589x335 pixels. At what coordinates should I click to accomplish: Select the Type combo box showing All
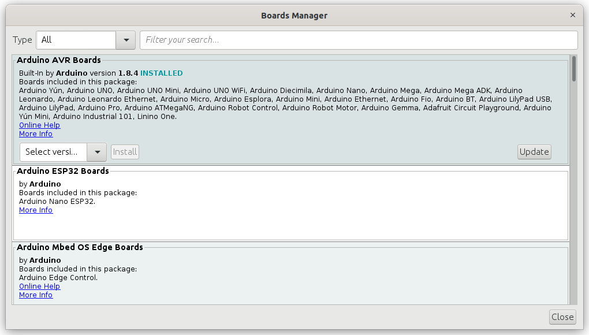(x=85, y=40)
